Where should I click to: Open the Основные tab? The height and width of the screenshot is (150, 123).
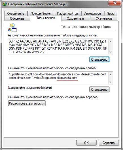click(17, 18)
